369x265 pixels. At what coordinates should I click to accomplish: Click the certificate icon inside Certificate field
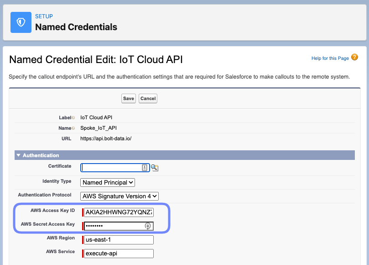(145, 168)
